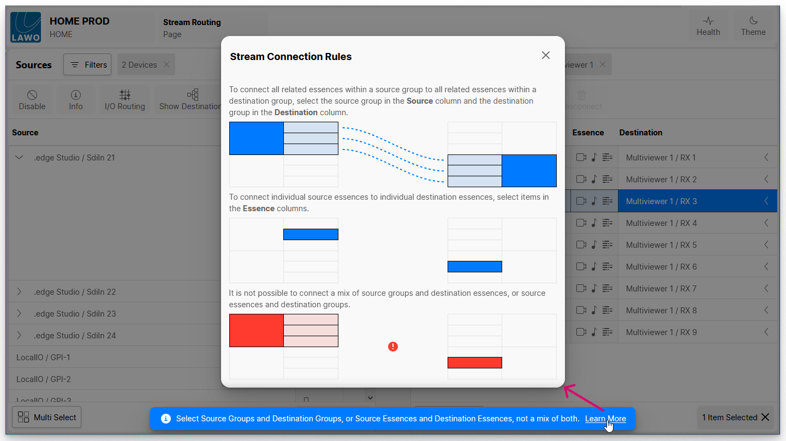786x441 pixels.
Task: Select the Multiviewer 1 / RX 3 destination
Action: pyautogui.click(x=661, y=201)
